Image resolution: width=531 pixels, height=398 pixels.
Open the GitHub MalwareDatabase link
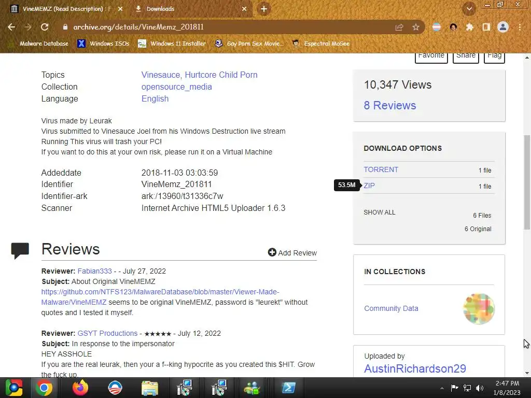tap(160, 297)
